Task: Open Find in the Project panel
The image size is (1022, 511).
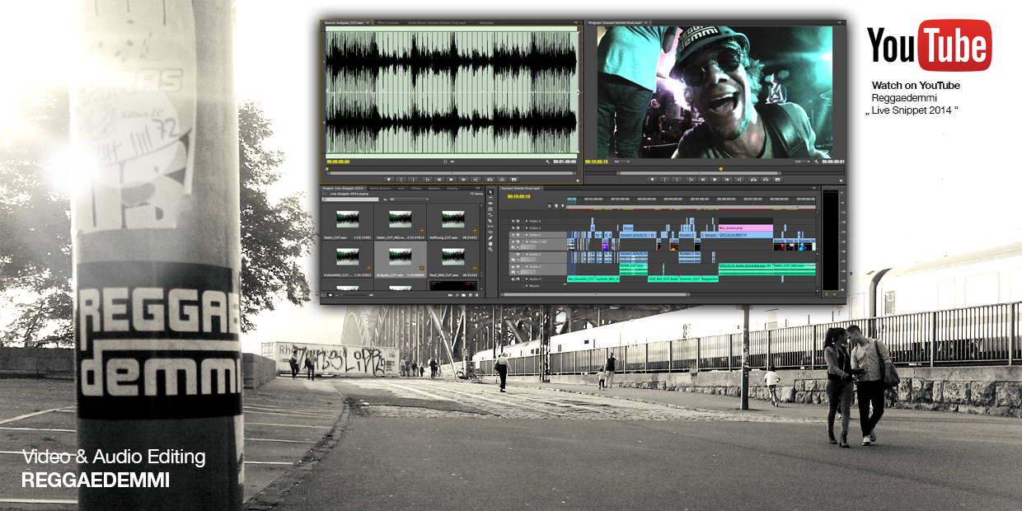Action: (x=459, y=294)
